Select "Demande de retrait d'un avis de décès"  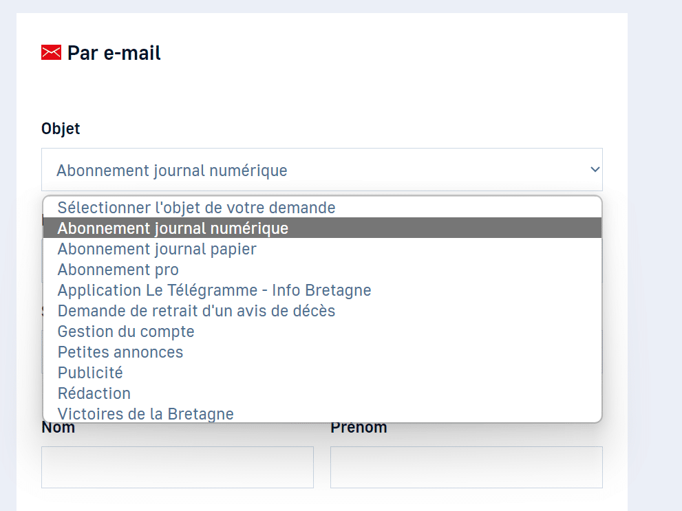[196, 311]
